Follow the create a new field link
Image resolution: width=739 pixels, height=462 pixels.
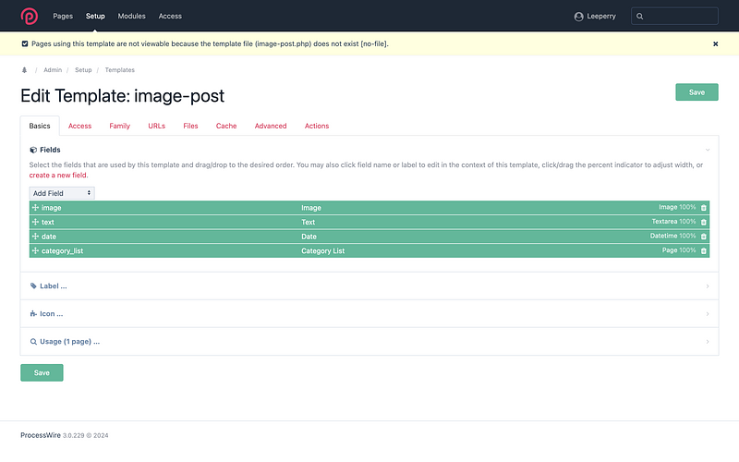coord(58,175)
